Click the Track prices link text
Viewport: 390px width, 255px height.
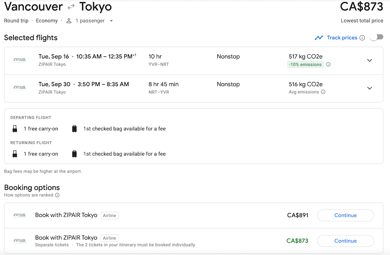pos(342,38)
